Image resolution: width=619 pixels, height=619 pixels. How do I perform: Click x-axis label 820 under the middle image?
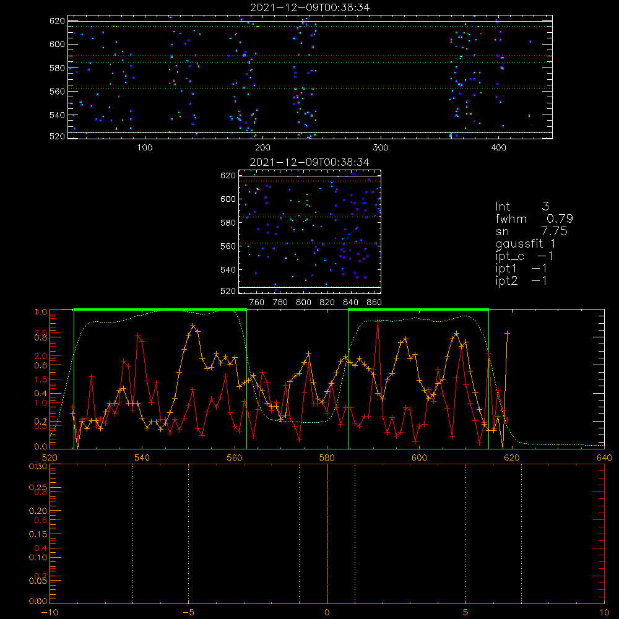point(327,303)
